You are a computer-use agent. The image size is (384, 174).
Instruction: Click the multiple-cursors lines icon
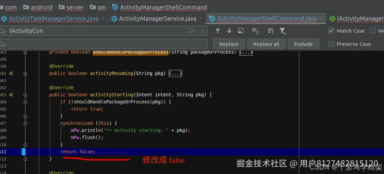[271, 31]
